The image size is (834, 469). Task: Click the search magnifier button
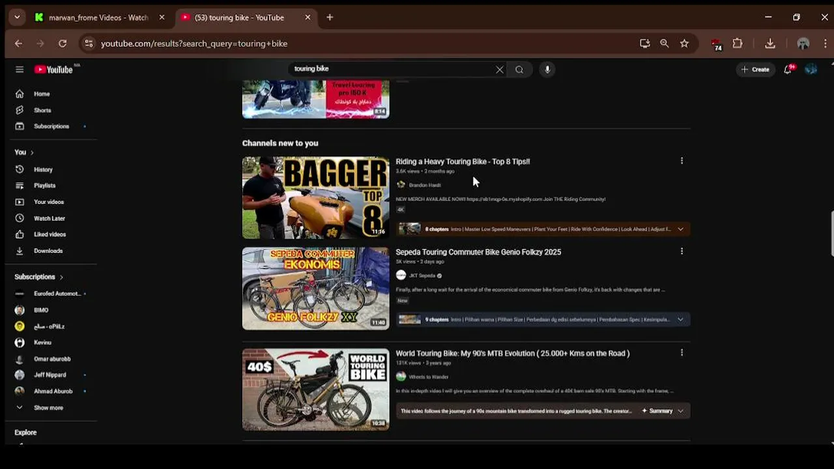(x=519, y=70)
